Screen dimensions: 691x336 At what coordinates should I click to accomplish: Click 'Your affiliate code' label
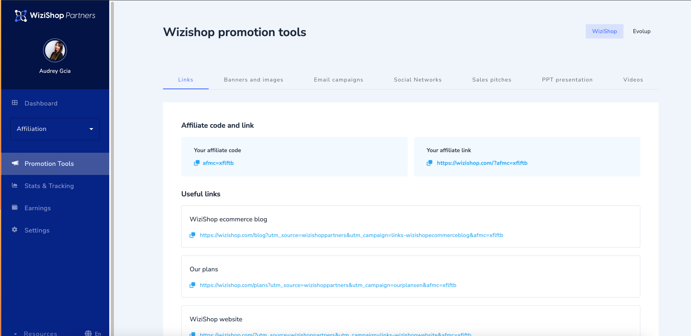[x=217, y=150]
